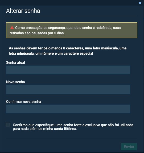
Task: Focus the Confirmar nova senha field
Action: point(68,109)
